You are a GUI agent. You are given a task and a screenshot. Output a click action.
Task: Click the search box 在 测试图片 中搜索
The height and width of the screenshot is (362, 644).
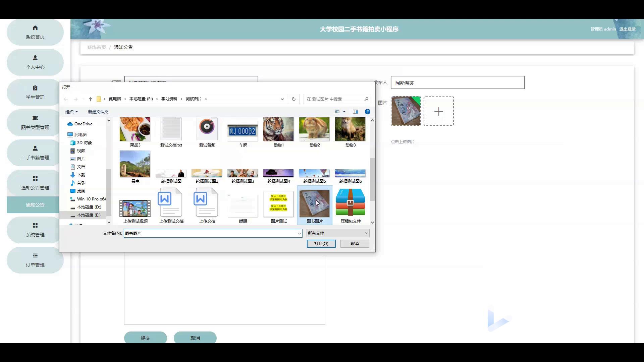(337, 99)
